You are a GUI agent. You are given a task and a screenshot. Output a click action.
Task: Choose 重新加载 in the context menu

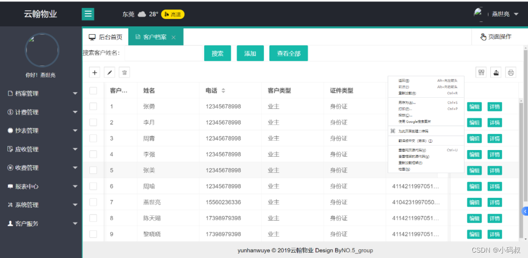426,93
